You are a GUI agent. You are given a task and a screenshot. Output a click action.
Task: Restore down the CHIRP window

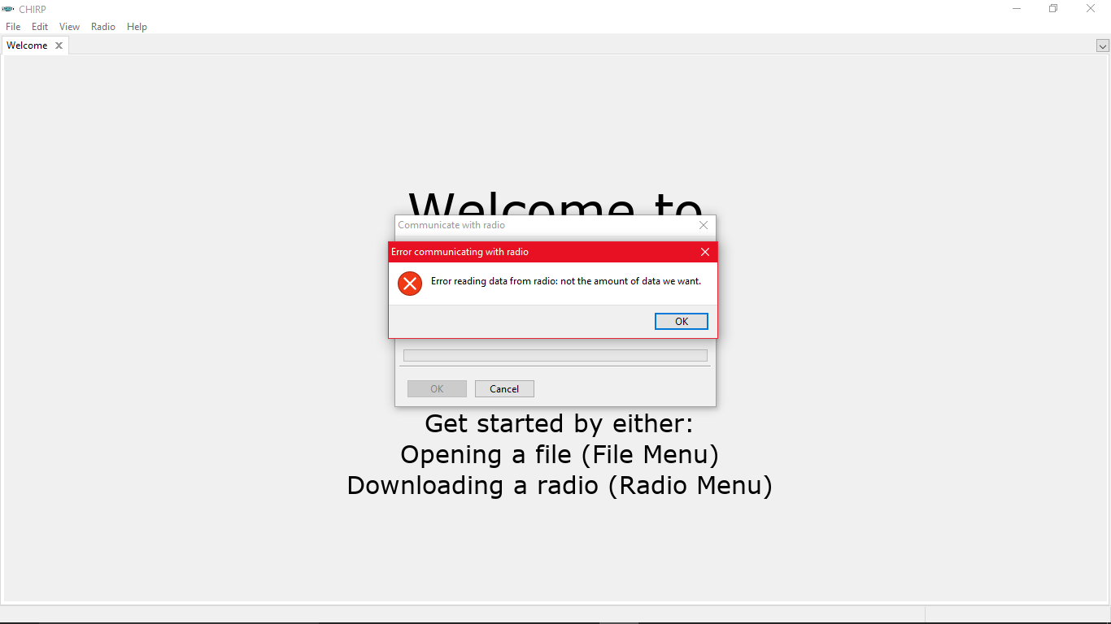point(1053,9)
